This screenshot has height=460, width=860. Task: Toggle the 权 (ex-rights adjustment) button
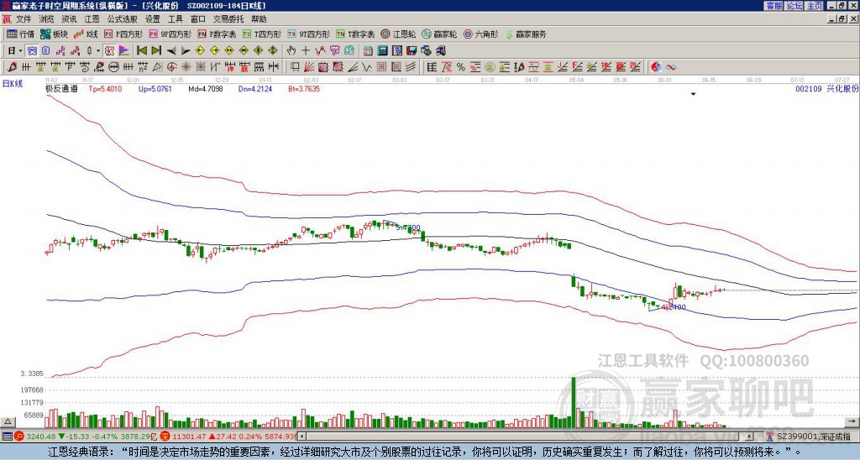click(109, 51)
